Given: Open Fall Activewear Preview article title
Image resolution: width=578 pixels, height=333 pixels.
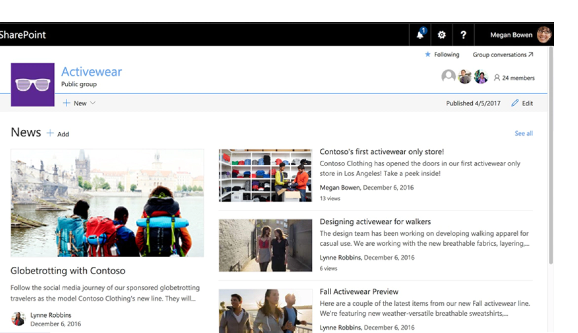Looking at the screenshot, I should [x=359, y=292].
